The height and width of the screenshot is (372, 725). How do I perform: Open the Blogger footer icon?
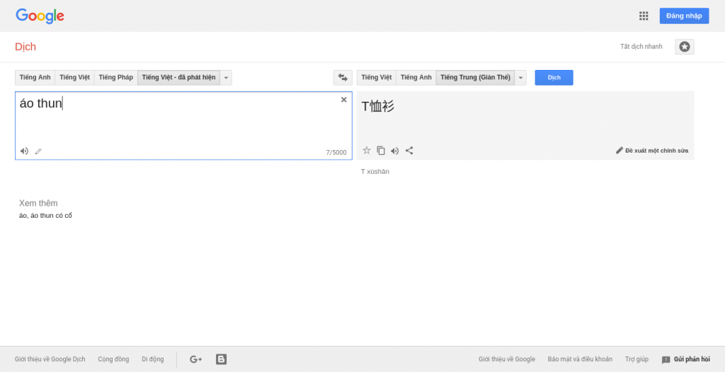221,359
